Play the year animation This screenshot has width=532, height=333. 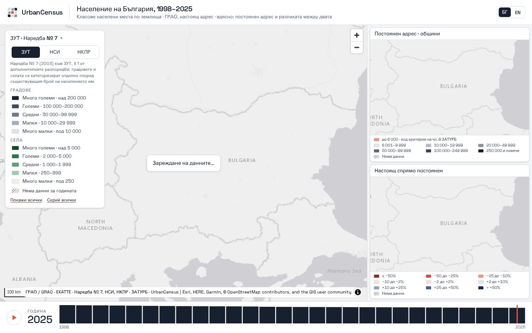pos(14,318)
